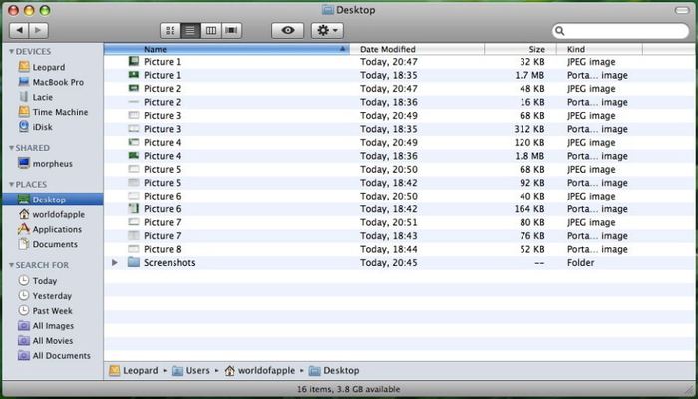Select Picture 7 sized 76 KB
This screenshot has width=698, height=399.
click(399, 236)
